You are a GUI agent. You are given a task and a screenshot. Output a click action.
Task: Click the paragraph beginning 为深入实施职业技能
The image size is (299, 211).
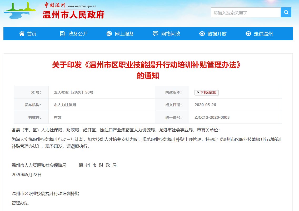tap(146, 143)
